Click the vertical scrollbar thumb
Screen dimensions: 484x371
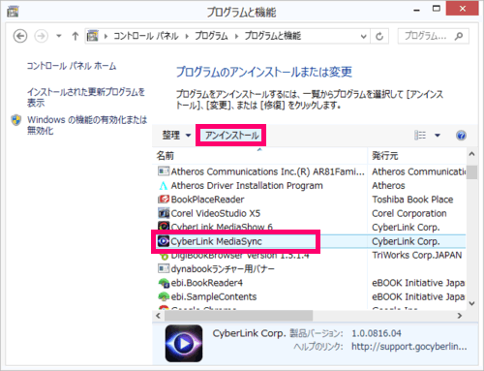click(472, 172)
